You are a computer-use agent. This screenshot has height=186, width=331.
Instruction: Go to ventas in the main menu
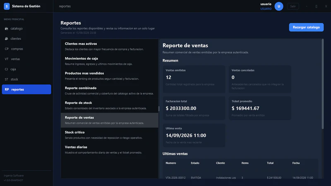click(x=26, y=59)
